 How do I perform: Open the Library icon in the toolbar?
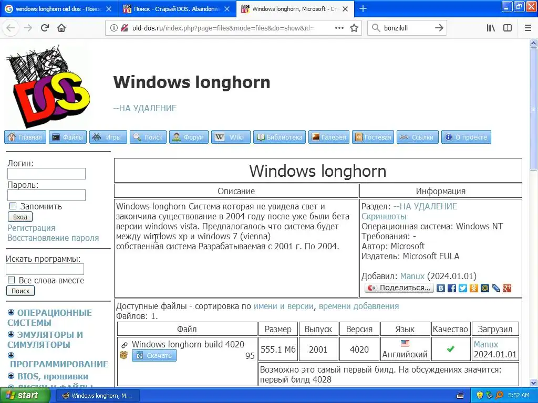coord(491,28)
